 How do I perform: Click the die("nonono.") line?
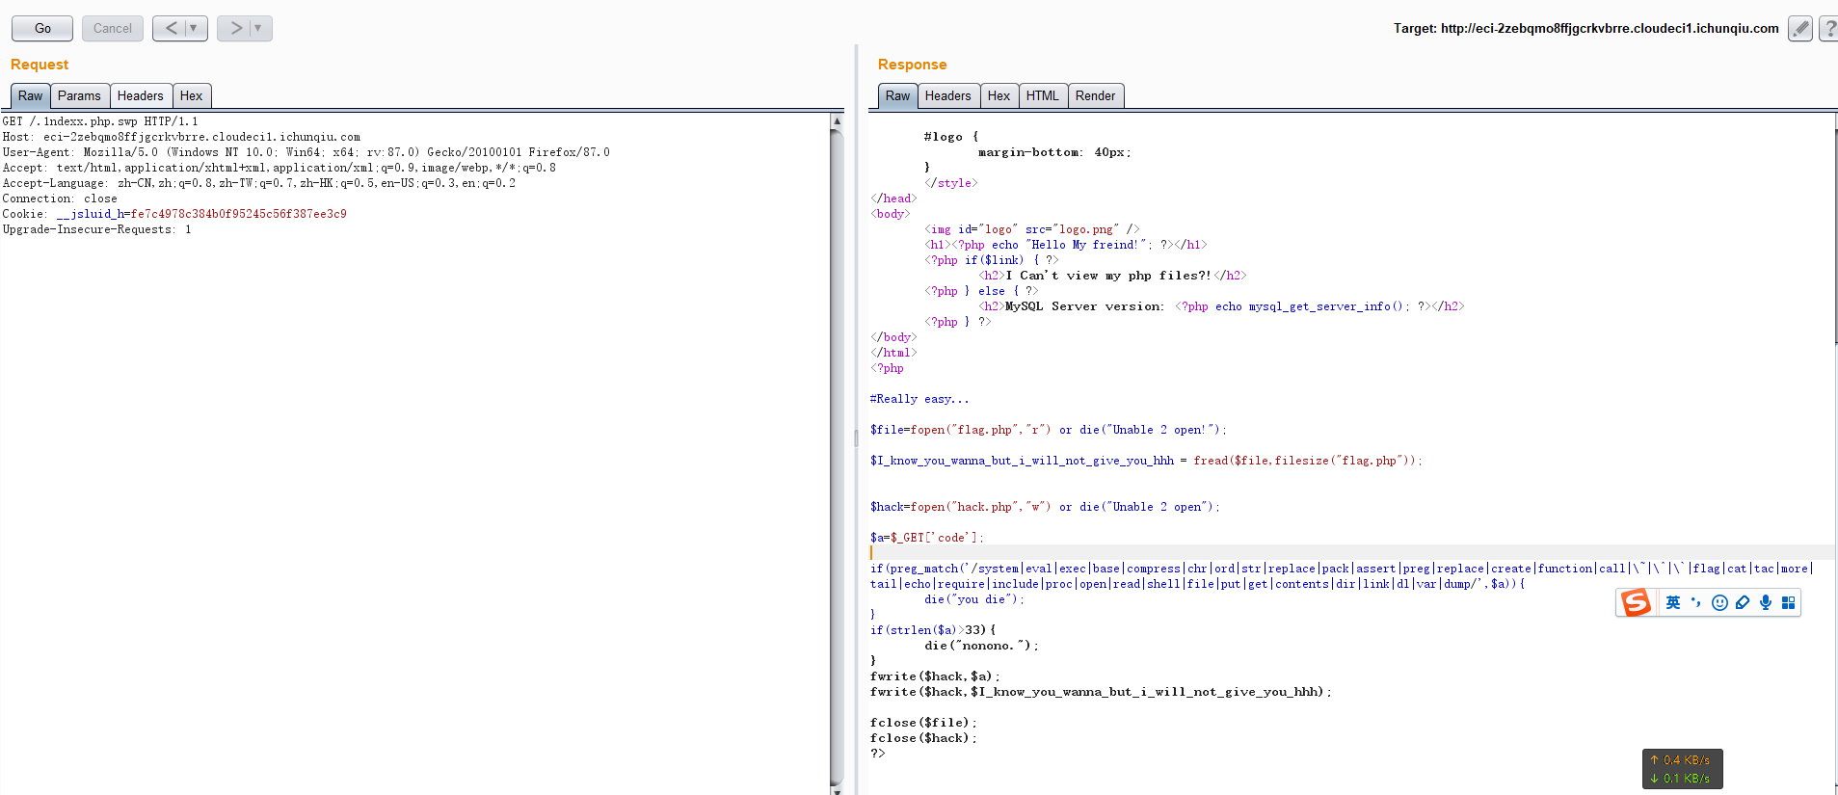981,646
